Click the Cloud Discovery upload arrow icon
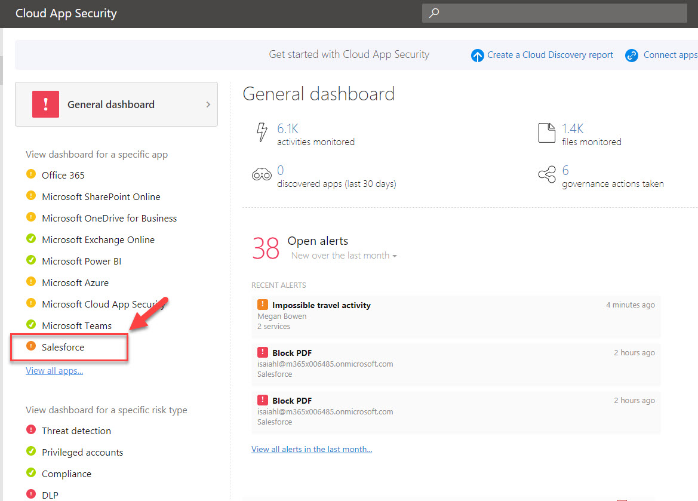The image size is (698, 501). click(477, 55)
